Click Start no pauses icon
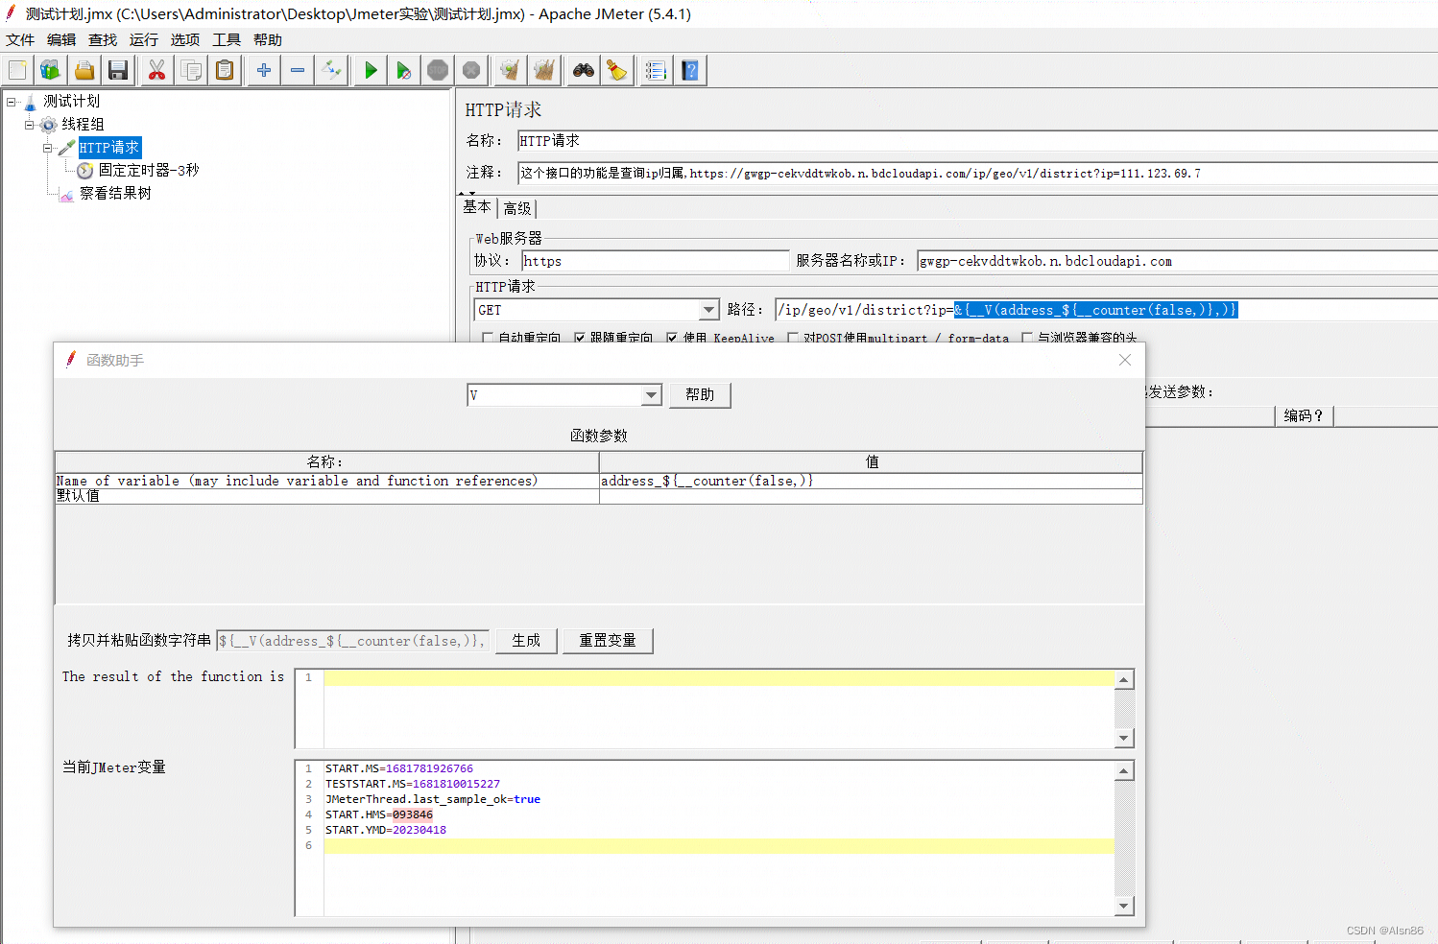Viewport: 1438px width, 944px height. (x=404, y=70)
